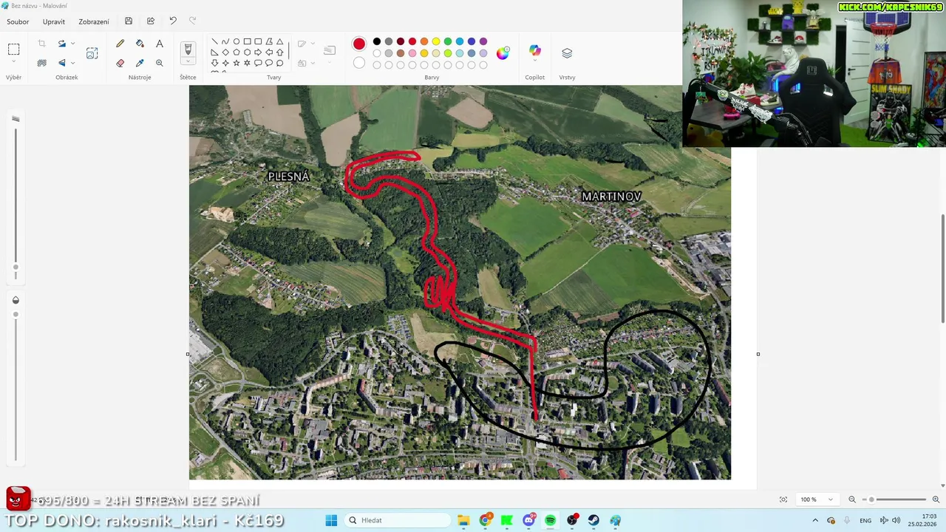Viewport: 946px width, 532px height.
Task: Select the Eraser tool
Action: (x=120, y=63)
